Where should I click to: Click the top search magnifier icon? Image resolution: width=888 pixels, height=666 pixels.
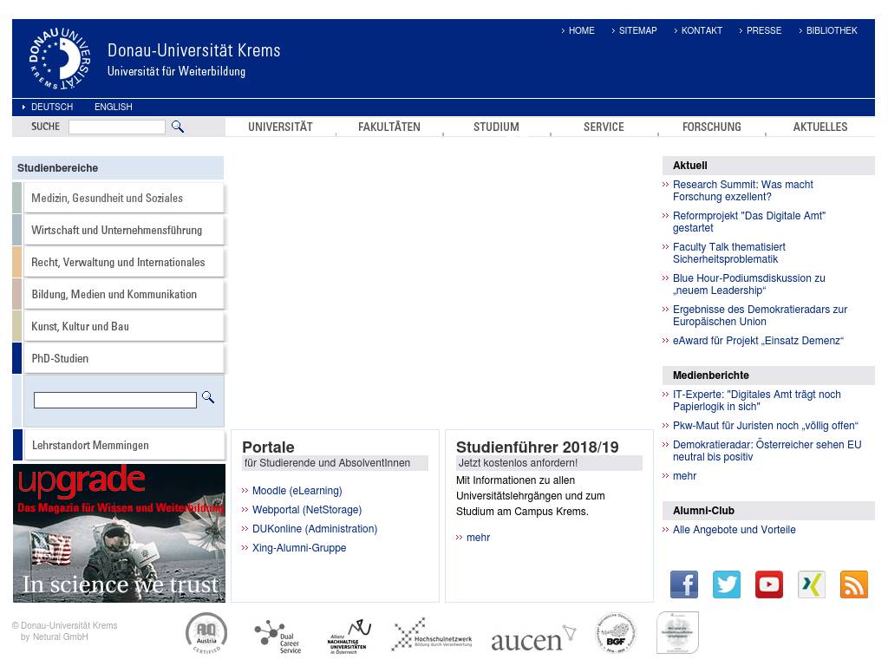[178, 127]
